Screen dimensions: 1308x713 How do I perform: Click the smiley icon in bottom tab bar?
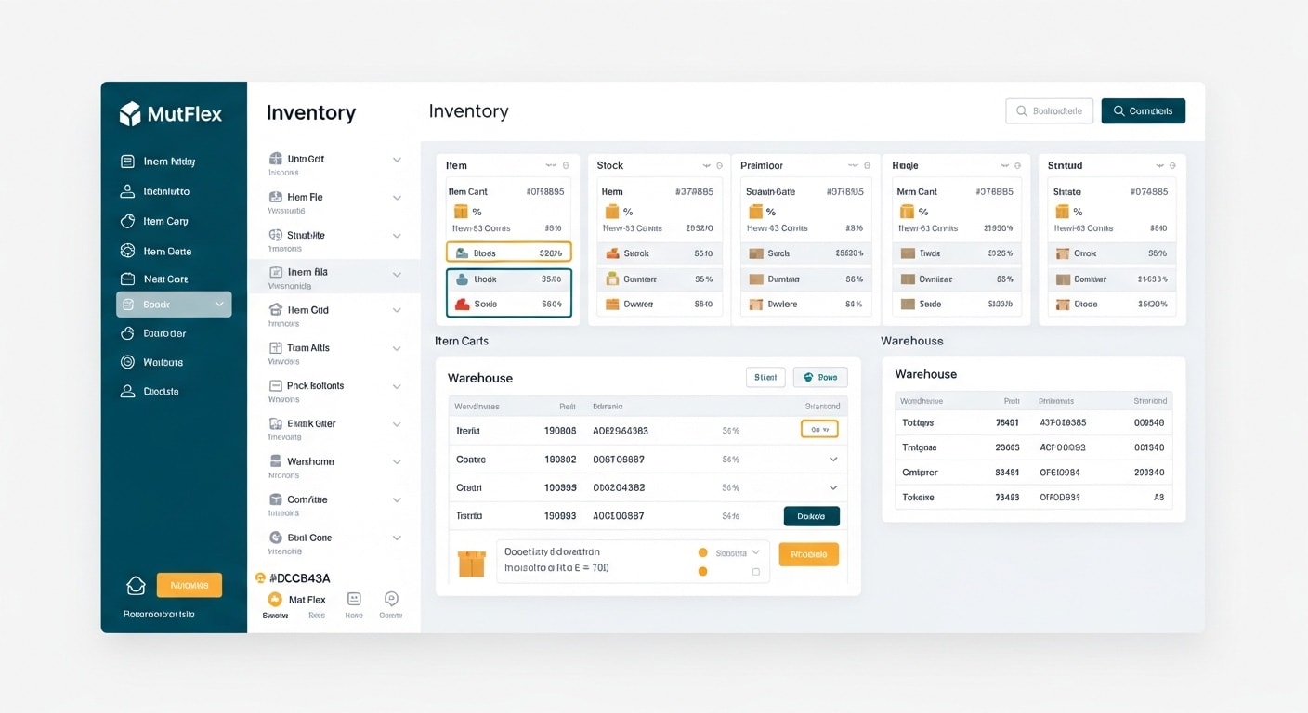tap(354, 599)
